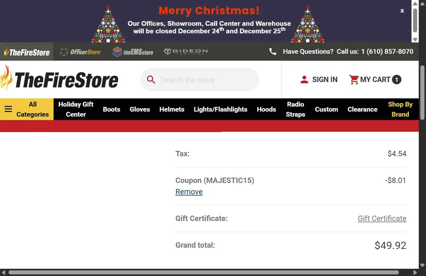Open the Gloves category

(x=140, y=109)
